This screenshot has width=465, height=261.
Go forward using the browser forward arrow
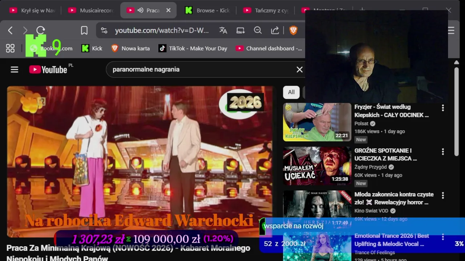point(25,30)
